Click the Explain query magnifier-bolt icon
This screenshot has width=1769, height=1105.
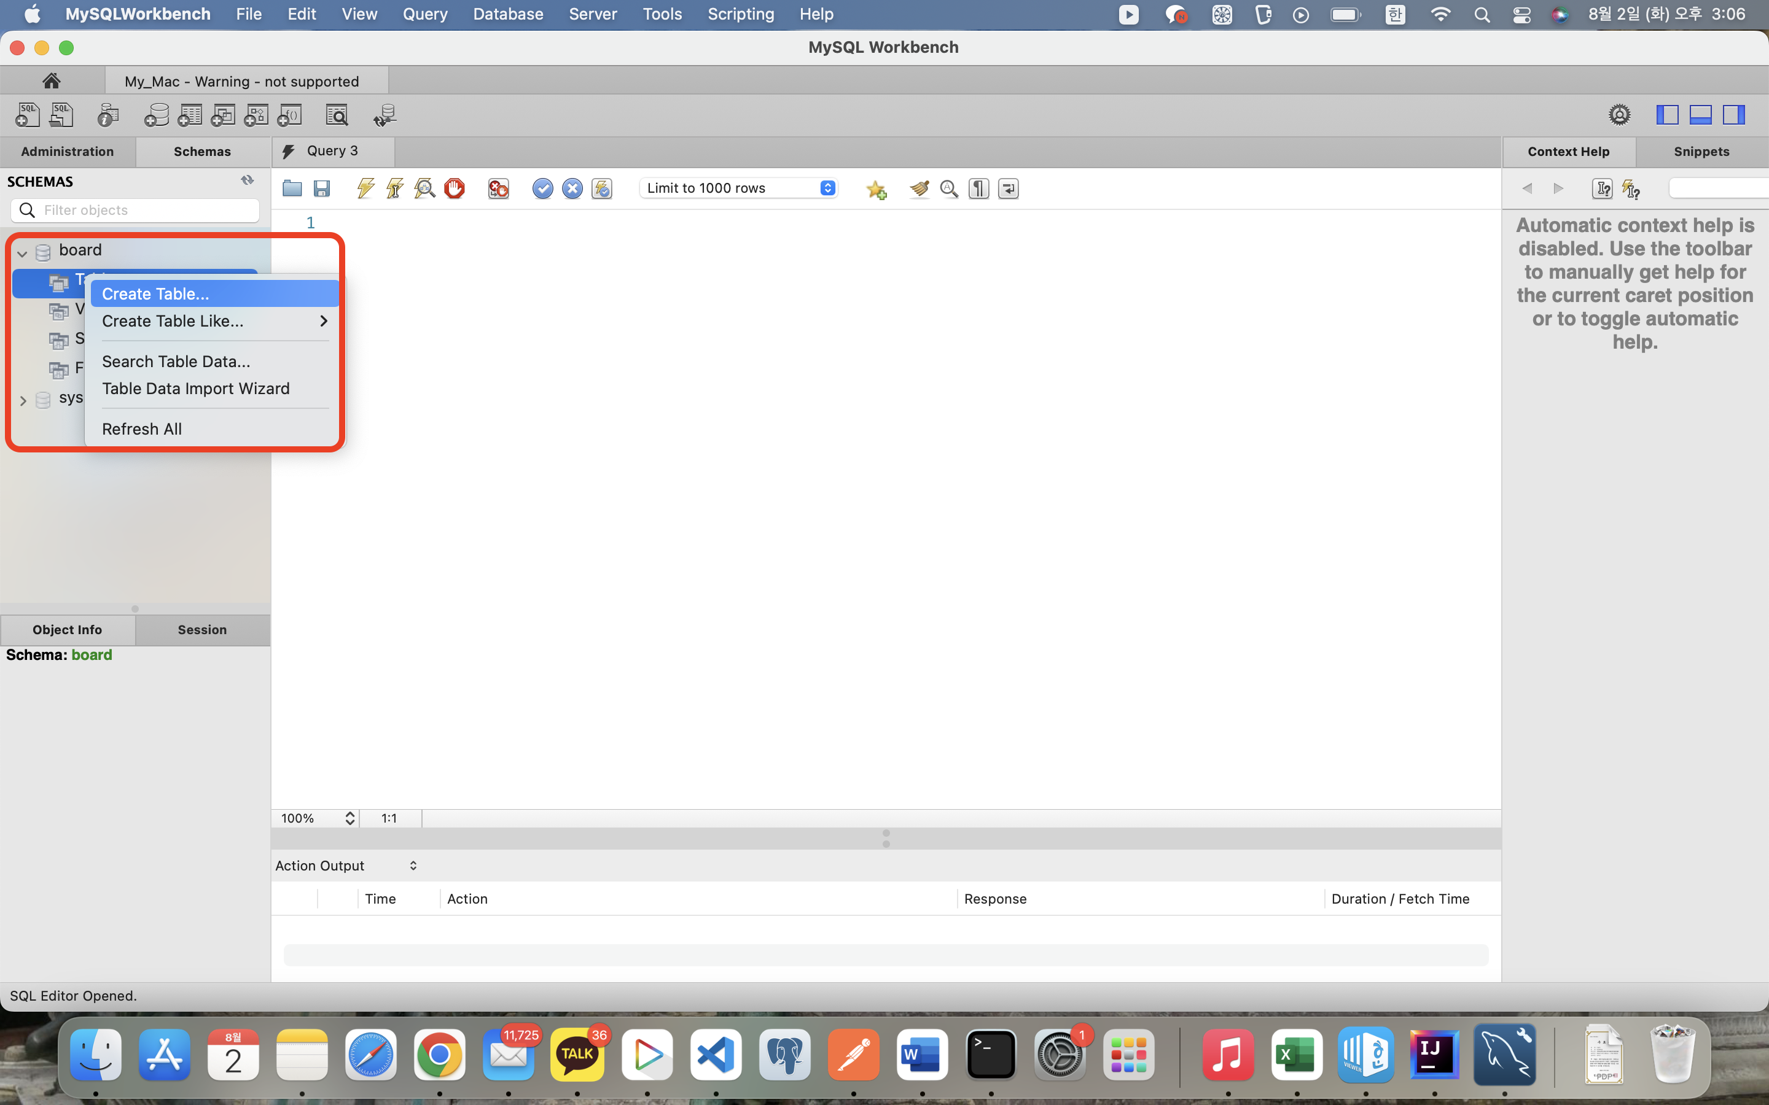coord(424,188)
